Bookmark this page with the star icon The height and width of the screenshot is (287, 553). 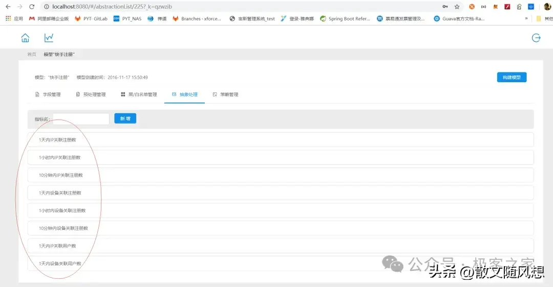tap(457, 7)
